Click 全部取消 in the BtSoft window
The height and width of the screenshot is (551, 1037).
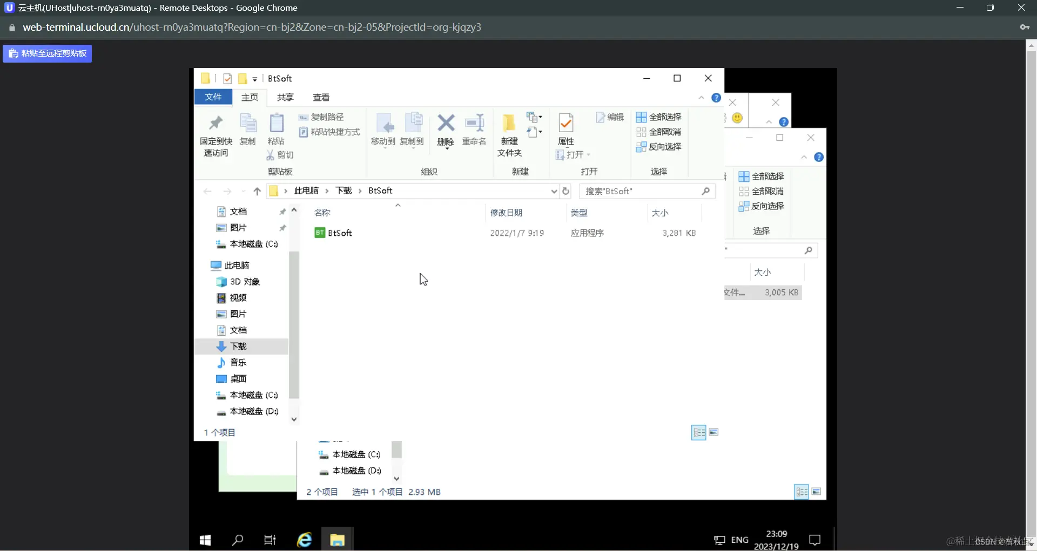(x=658, y=132)
